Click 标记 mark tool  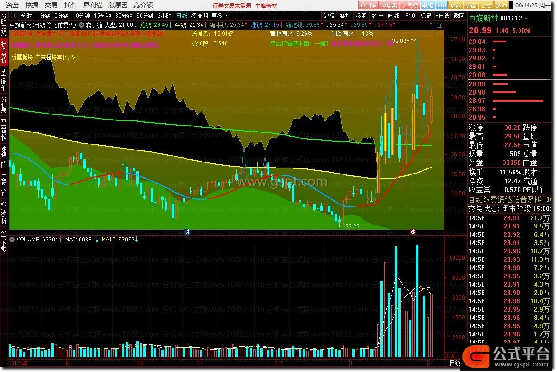point(426,16)
